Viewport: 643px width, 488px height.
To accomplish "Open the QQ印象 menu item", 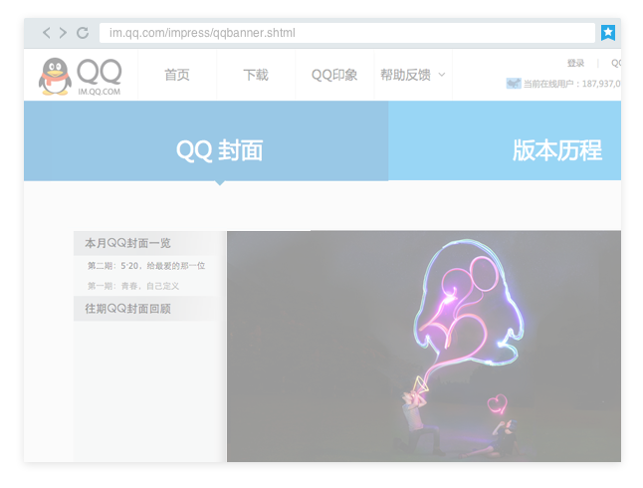I will click(334, 75).
